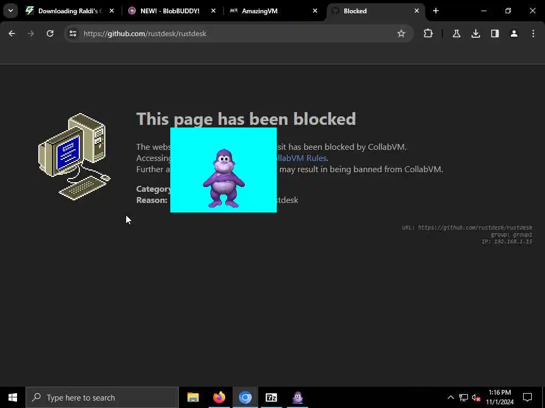This screenshot has width=545, height=408.
Task: Follow the CollabVM Rules link
Action: [302, 158]
